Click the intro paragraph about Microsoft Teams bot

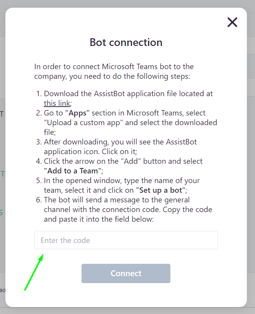(114, 71)
